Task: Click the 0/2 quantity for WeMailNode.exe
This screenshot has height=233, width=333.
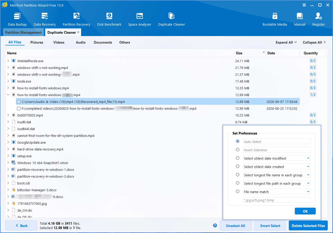Action: (x=313, y=61)
